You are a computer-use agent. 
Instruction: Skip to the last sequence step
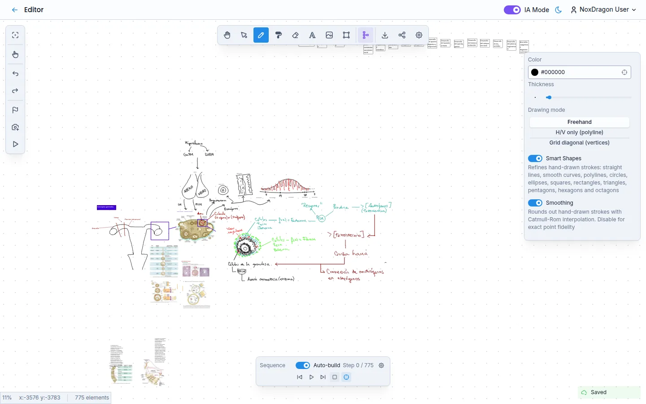coord(323,377)
